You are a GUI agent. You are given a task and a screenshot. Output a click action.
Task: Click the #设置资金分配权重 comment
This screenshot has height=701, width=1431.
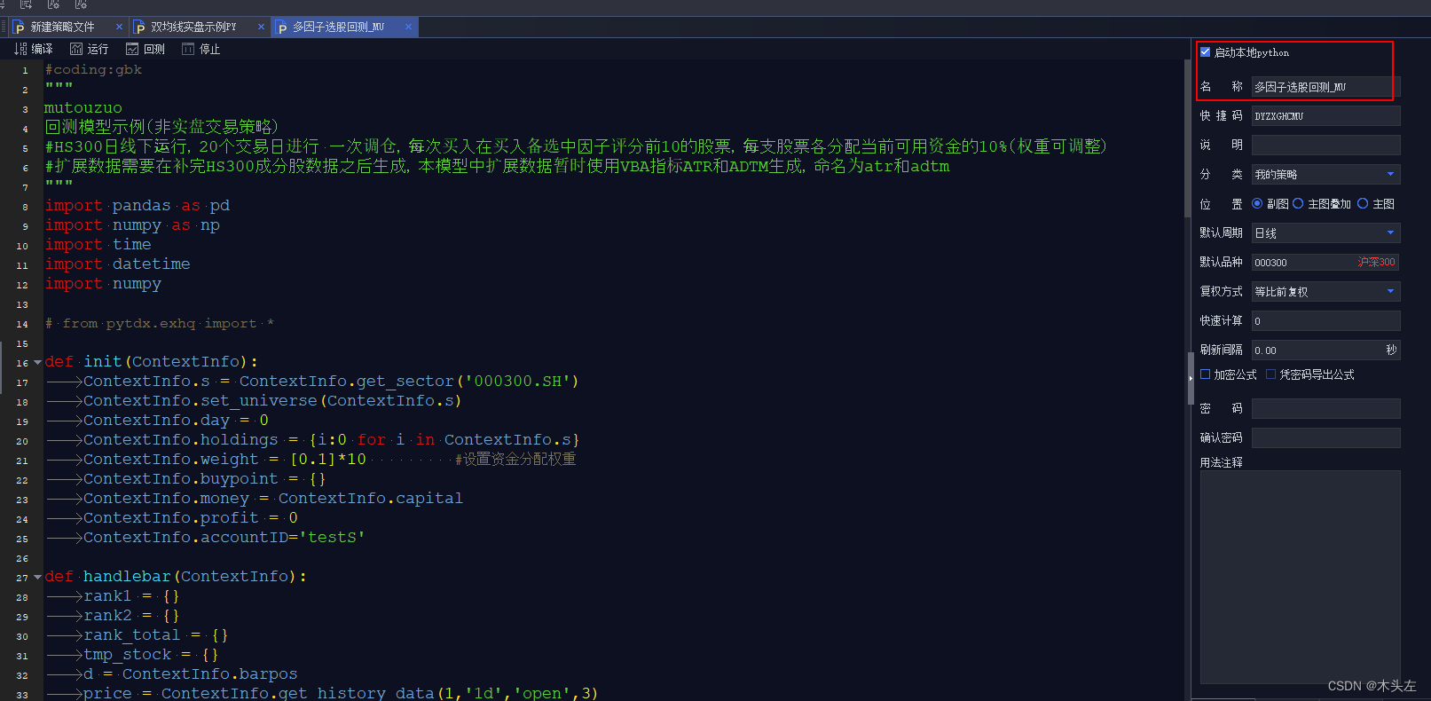pos(515,460)
